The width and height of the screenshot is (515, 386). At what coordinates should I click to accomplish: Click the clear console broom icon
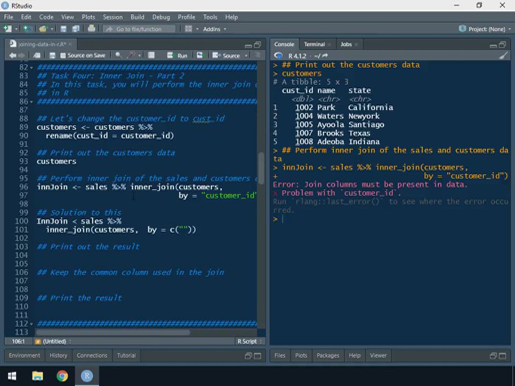(503, 55)
